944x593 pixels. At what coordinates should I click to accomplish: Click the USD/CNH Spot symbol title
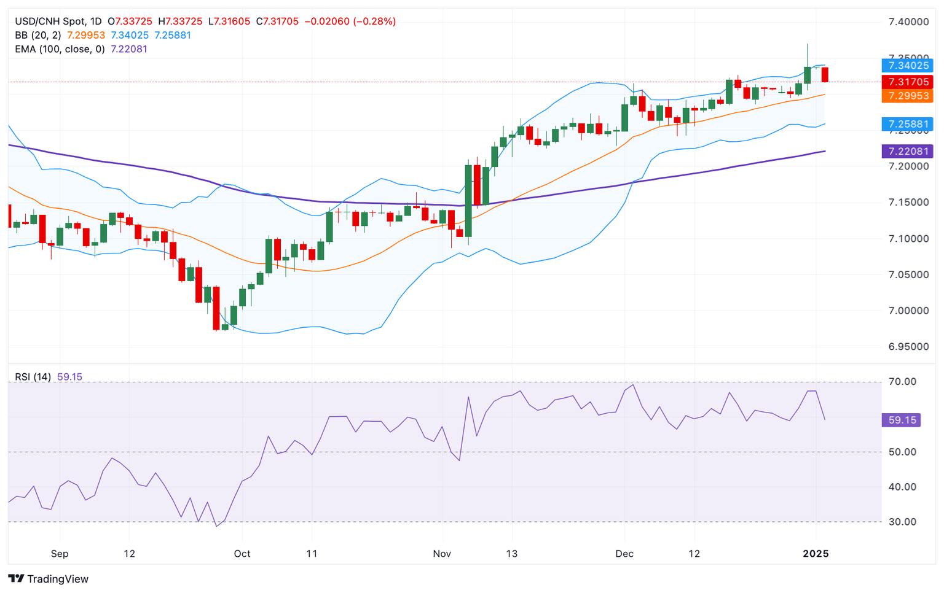point(50,21)
